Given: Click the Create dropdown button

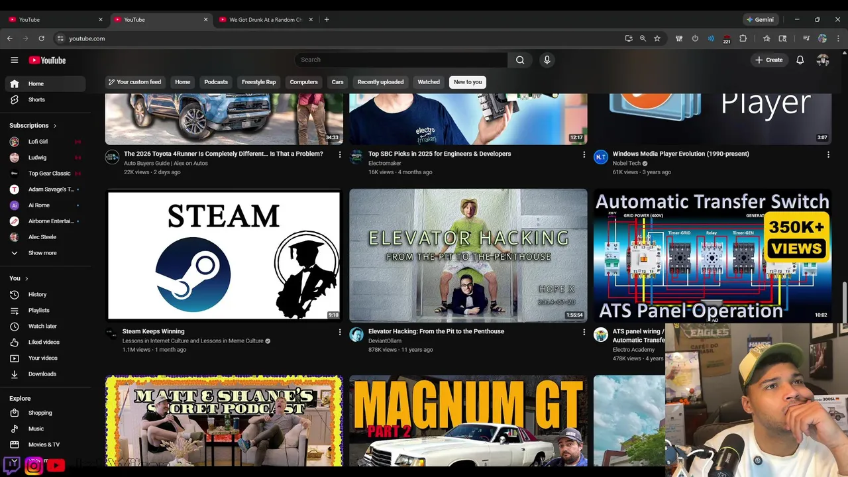Looking at the screenshot, I should (x=768, y=60).
